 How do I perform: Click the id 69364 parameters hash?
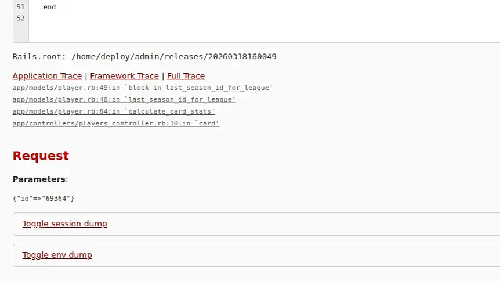44,199
